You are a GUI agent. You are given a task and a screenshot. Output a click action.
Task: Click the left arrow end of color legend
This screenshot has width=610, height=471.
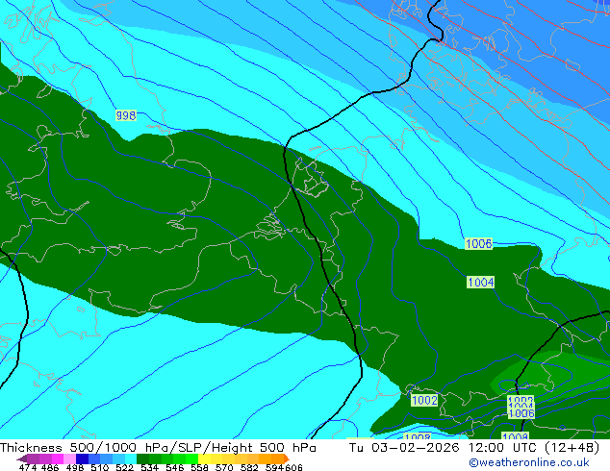[22, 459]
